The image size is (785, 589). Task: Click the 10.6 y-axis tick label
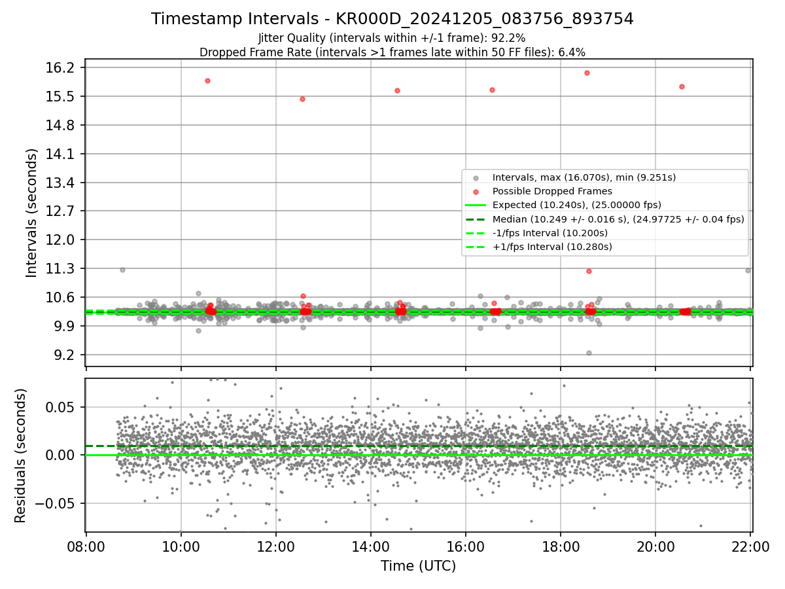click(61, 298)
